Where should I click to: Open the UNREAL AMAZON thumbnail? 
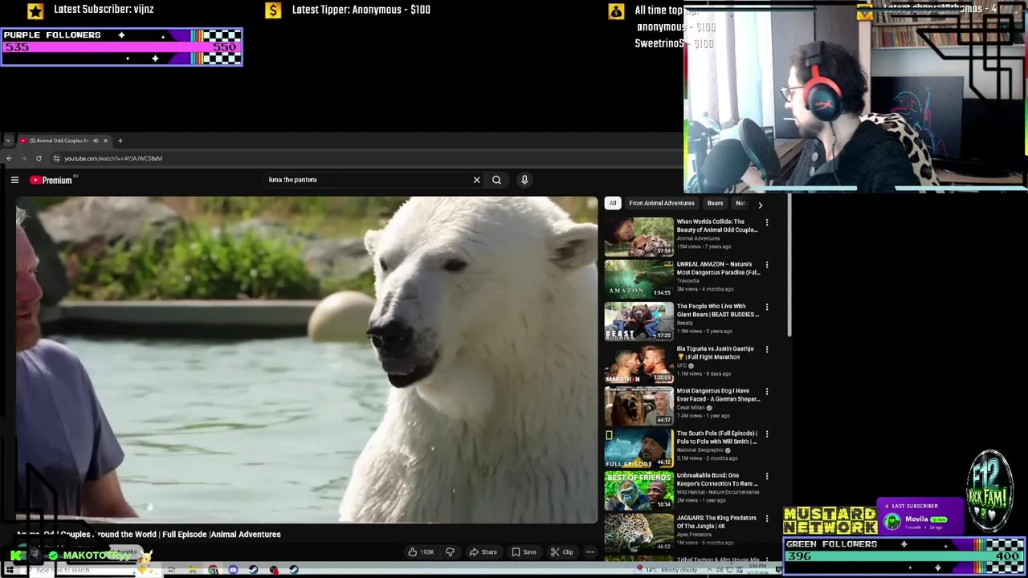coord(639,279)
